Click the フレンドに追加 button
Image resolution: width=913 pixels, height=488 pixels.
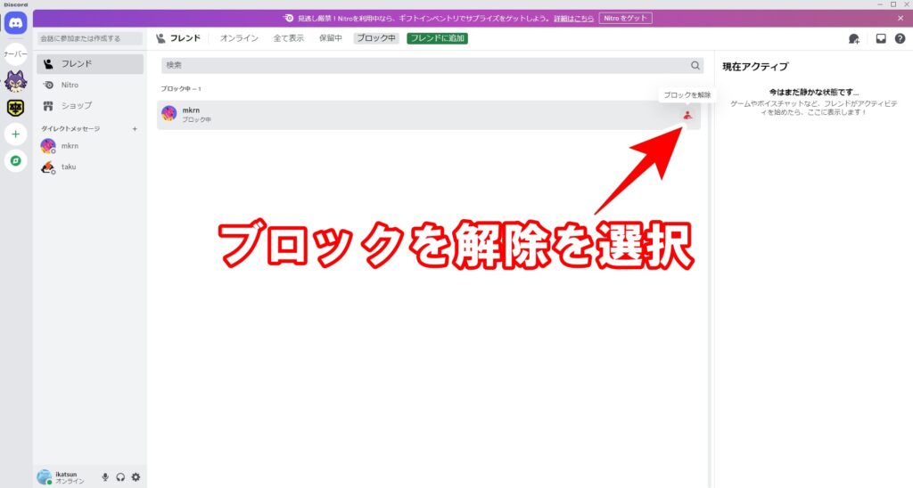[x=437, y=38]
